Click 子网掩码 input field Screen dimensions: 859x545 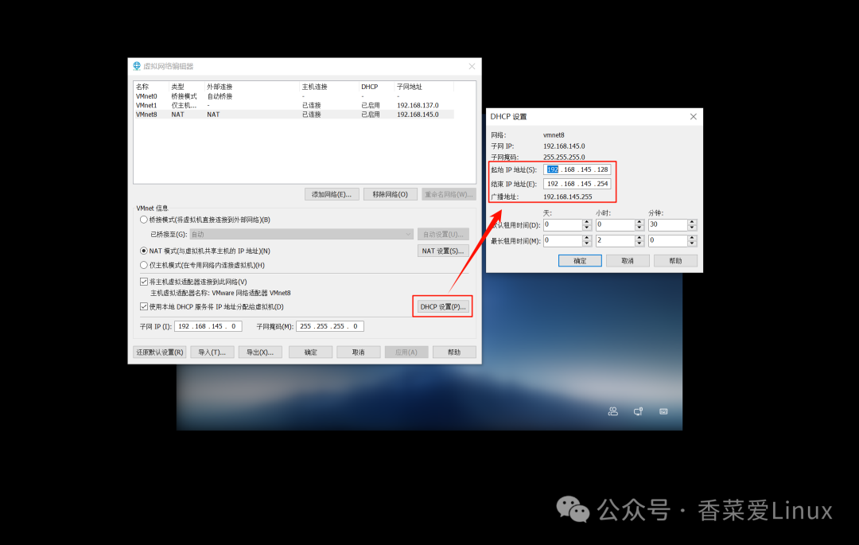click(x=330, y=326)
